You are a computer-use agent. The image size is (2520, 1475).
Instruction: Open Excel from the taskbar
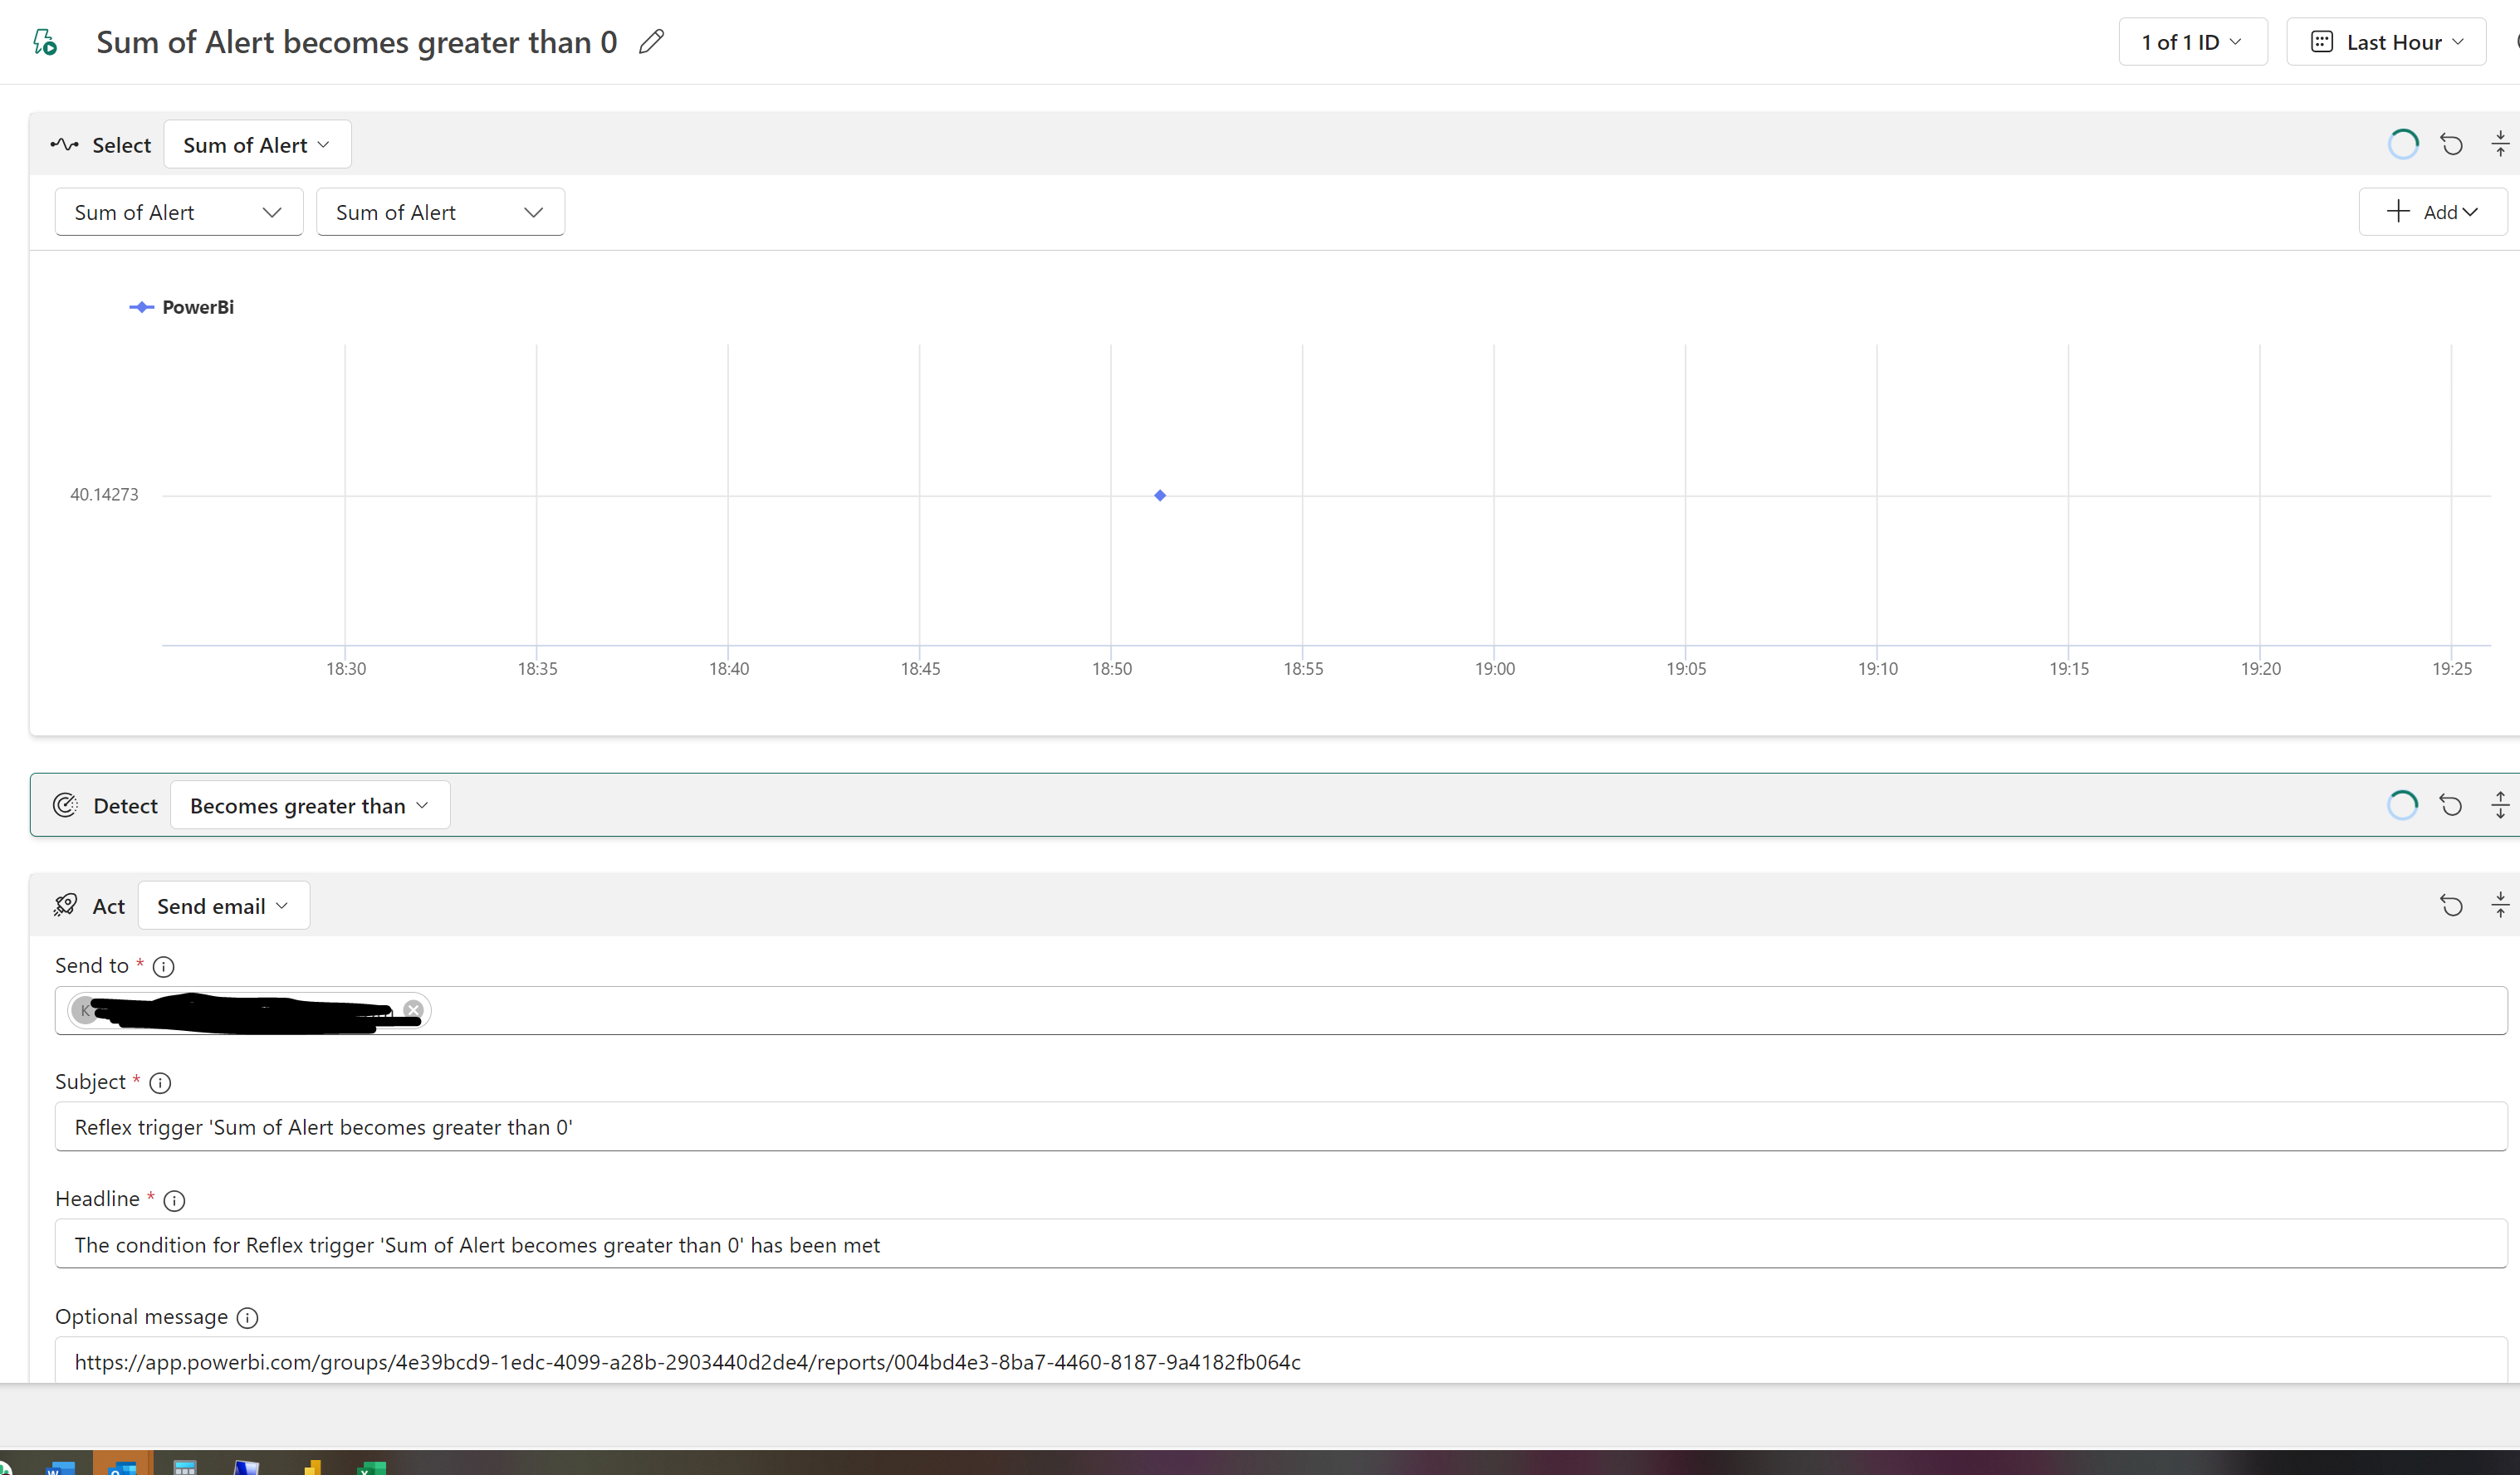(x=371, y=1467)
